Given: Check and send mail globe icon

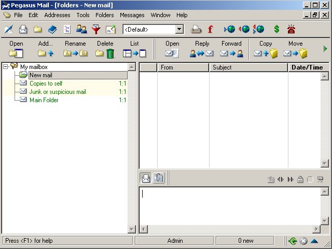Looking at the screenshot, I should (x=258, y=29).
